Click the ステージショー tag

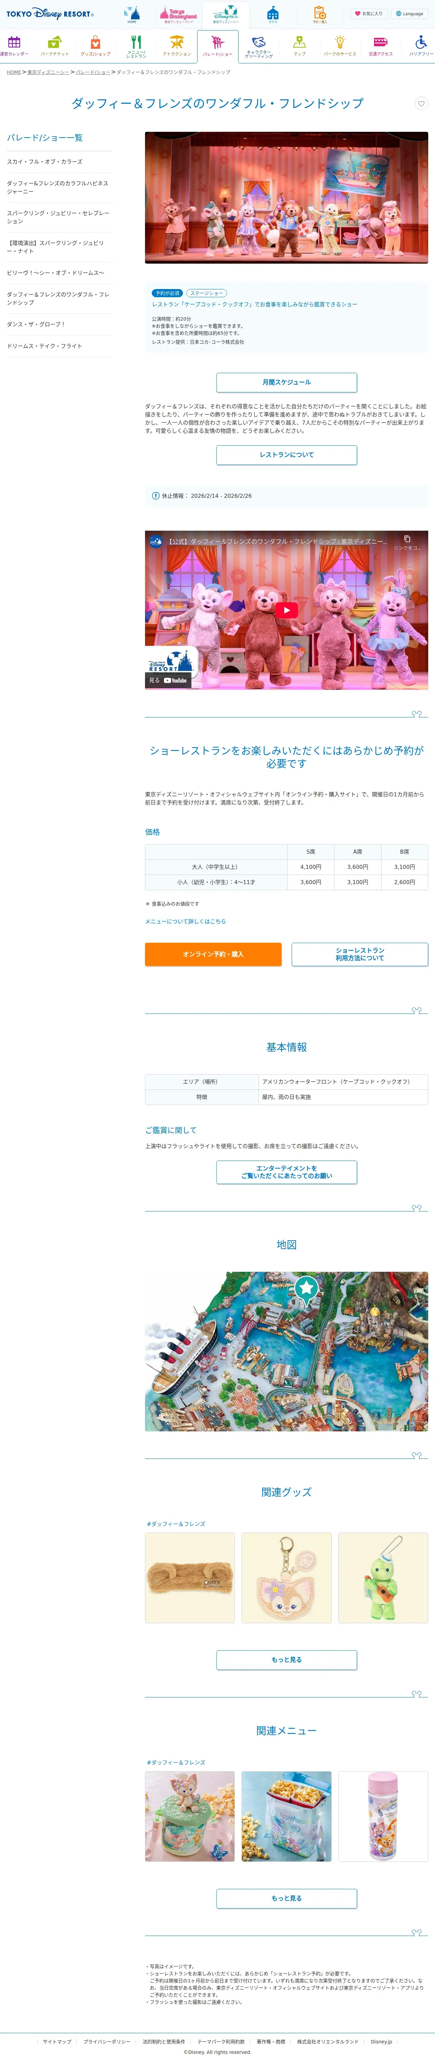pos(206,293)
